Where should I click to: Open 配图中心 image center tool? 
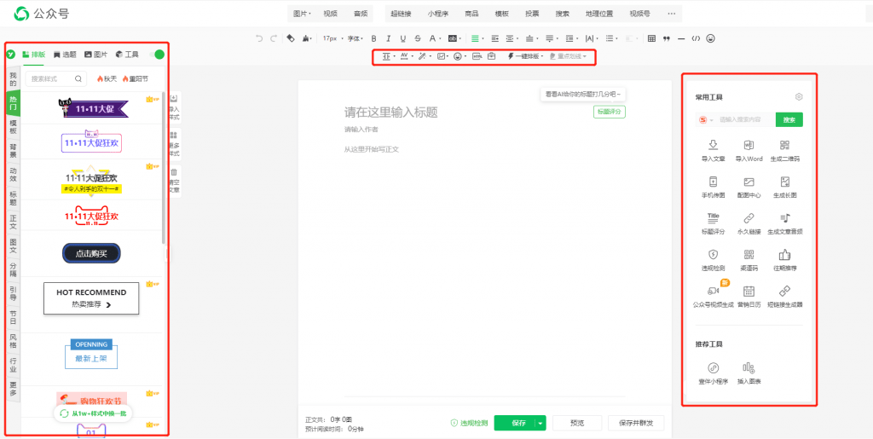(749, 187)
